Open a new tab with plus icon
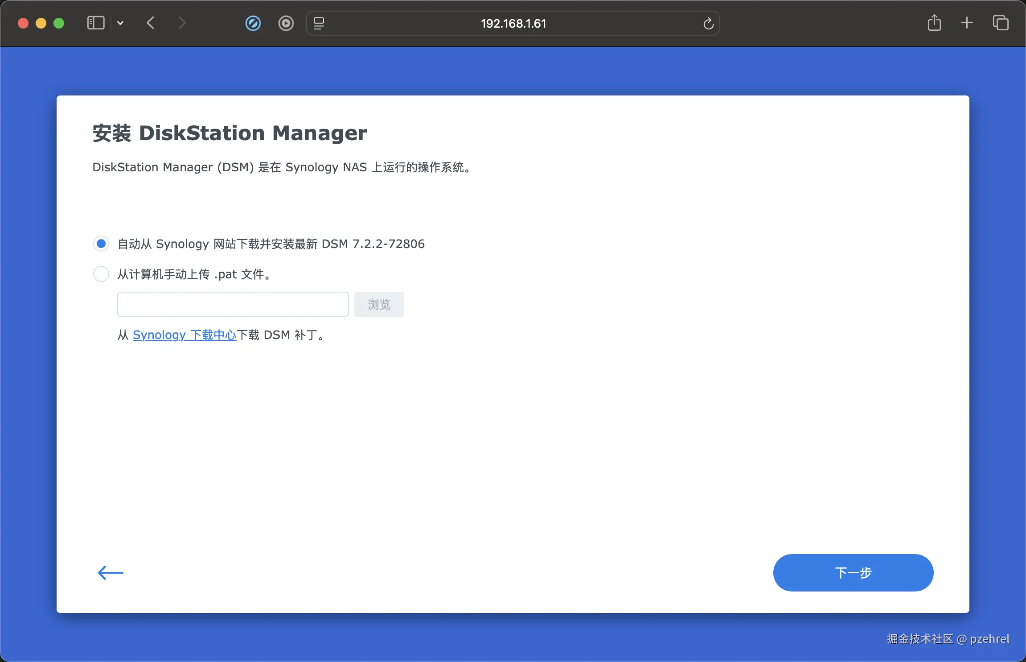The width and height of the screenshot is (1026, 662). click(x=967, y=23)
